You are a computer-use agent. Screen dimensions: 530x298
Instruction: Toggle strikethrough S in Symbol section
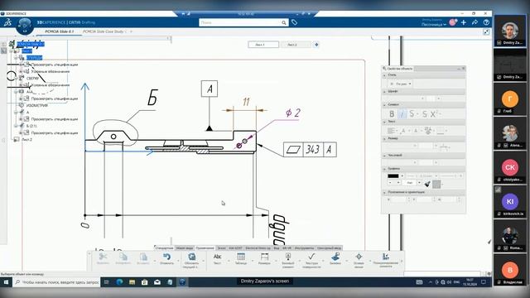coord(412,114)
